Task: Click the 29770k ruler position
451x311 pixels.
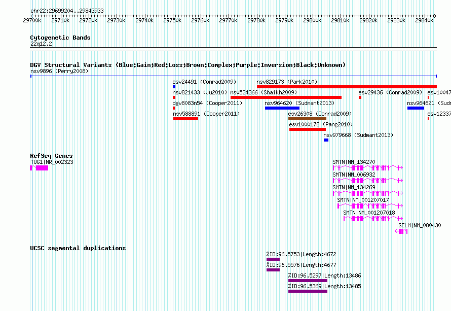Action: tap(228, 20)
